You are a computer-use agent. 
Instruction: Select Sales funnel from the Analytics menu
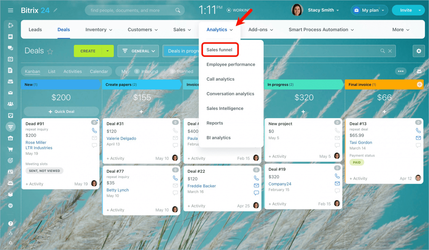tap(220, 50)
